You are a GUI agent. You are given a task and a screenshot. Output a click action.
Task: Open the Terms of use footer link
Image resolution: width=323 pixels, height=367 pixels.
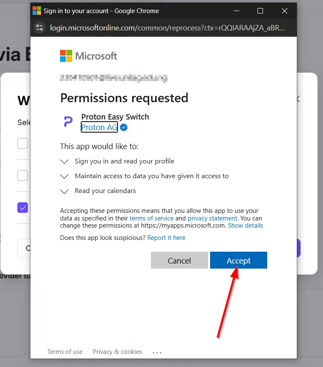tap(65, 352)
